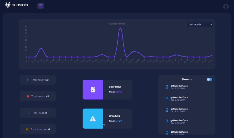Click the chart's highest peak data point
Image resolution: width=234 pixels, height=138 pixels.
point(120,28)
